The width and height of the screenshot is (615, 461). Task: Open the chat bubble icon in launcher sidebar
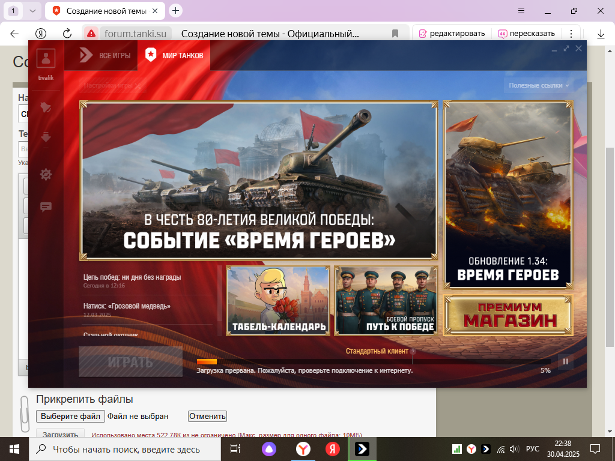point(46,207)
